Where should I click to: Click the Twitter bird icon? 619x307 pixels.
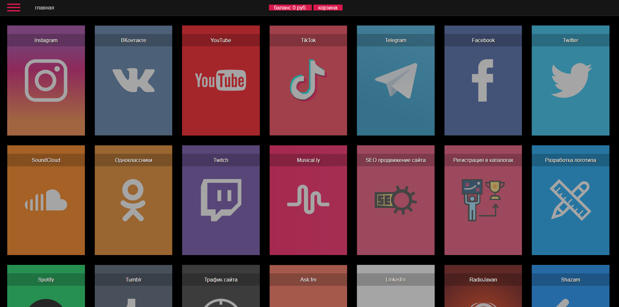pyautogui.click(x=571, y=80)
